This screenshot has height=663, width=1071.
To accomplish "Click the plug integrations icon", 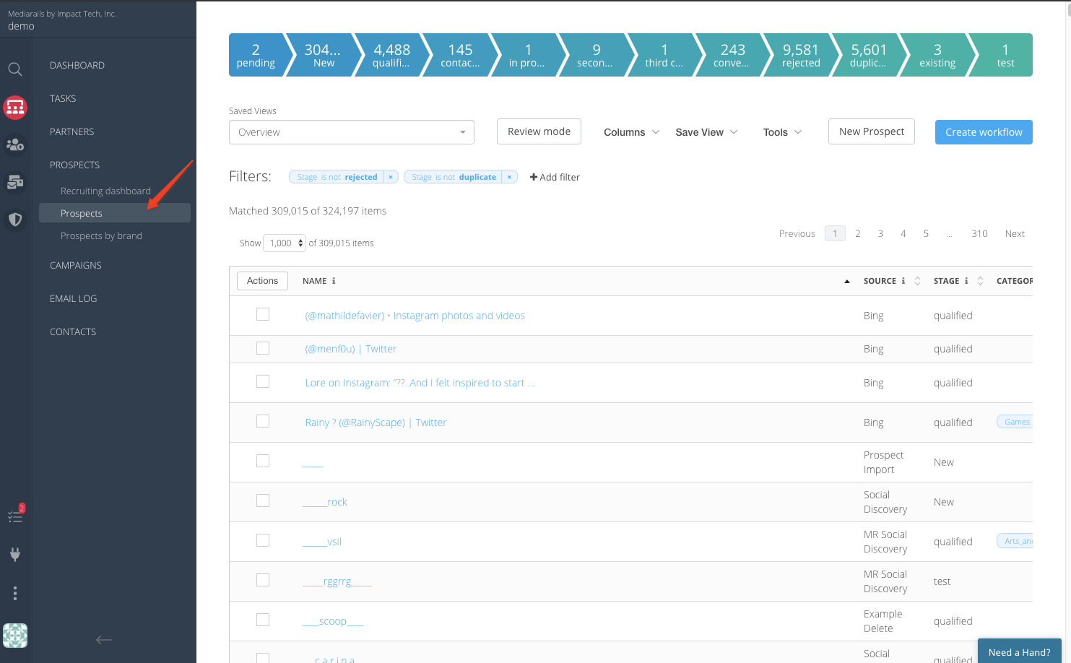I will (15, 555).
